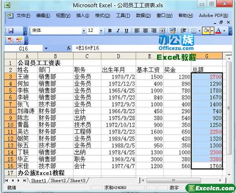The width and height of the screenshot is (236, 193).
Task: Switch to Sheet1 tab
Action: [39, 180]
